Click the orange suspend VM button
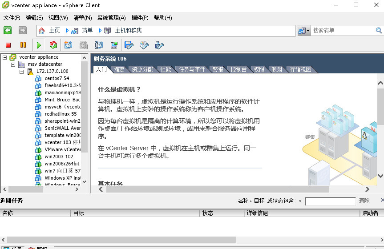Screen dimensions: 384x249 23,45
